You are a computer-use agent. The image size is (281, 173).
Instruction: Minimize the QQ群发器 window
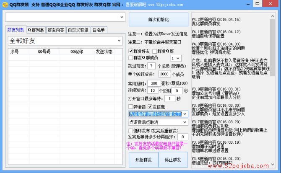pyautogui.click(x=248, y=4)
